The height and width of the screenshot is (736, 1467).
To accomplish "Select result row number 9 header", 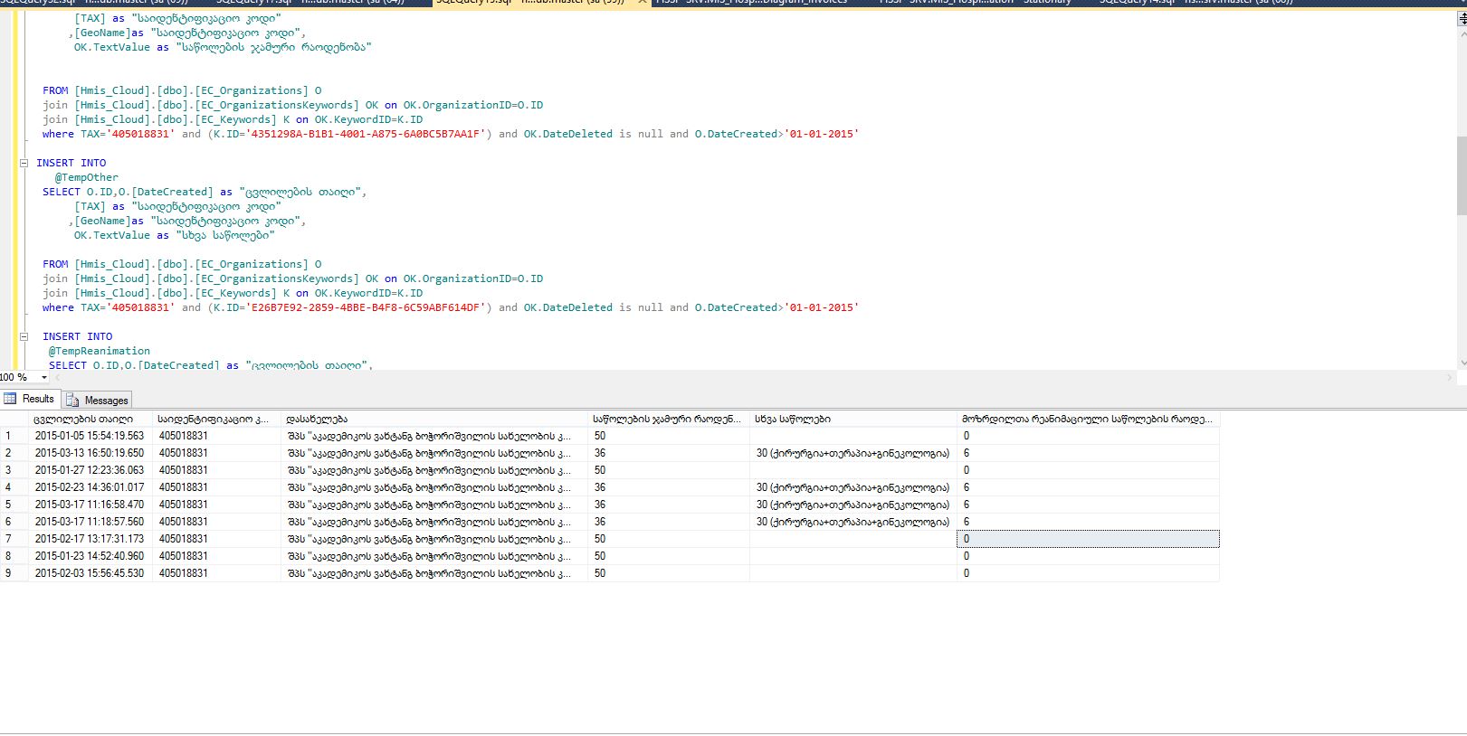I will 14,573.
